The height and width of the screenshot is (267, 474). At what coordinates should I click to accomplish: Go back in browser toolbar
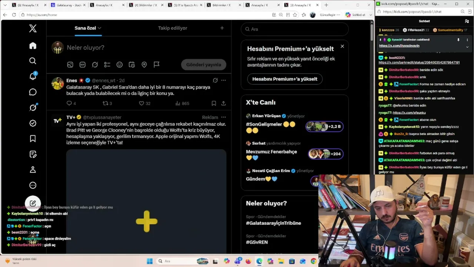coord(5,15)
